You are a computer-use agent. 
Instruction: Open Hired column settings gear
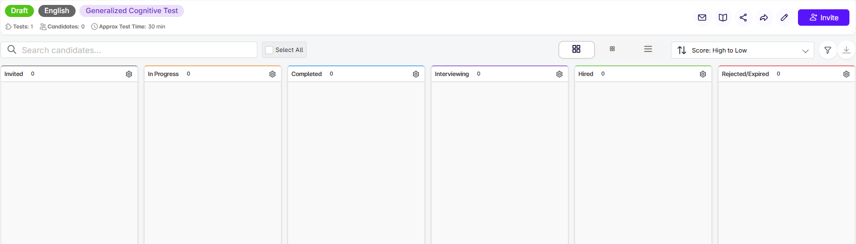[x=703, y=74]
